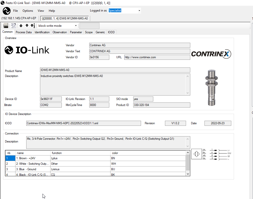The image size is (253, 199).
Task: Open the Help menu
Action: [52, 11]
